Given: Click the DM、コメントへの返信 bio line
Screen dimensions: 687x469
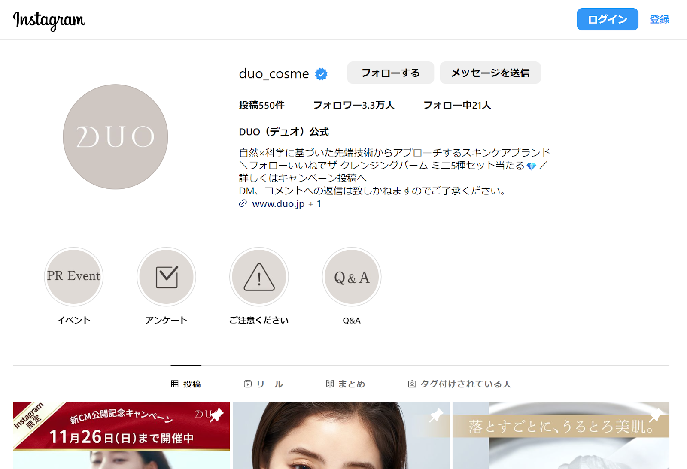Looking at the screenshot, I should coord(374,191).
